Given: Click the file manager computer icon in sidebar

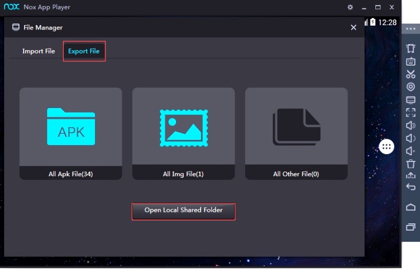Looking at the screenshot, I should (411, 100).
